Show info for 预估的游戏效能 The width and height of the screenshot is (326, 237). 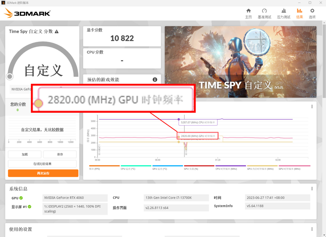(155, 80)
